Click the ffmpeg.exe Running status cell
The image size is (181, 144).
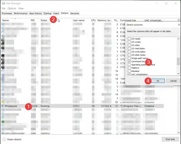(45, 106)
